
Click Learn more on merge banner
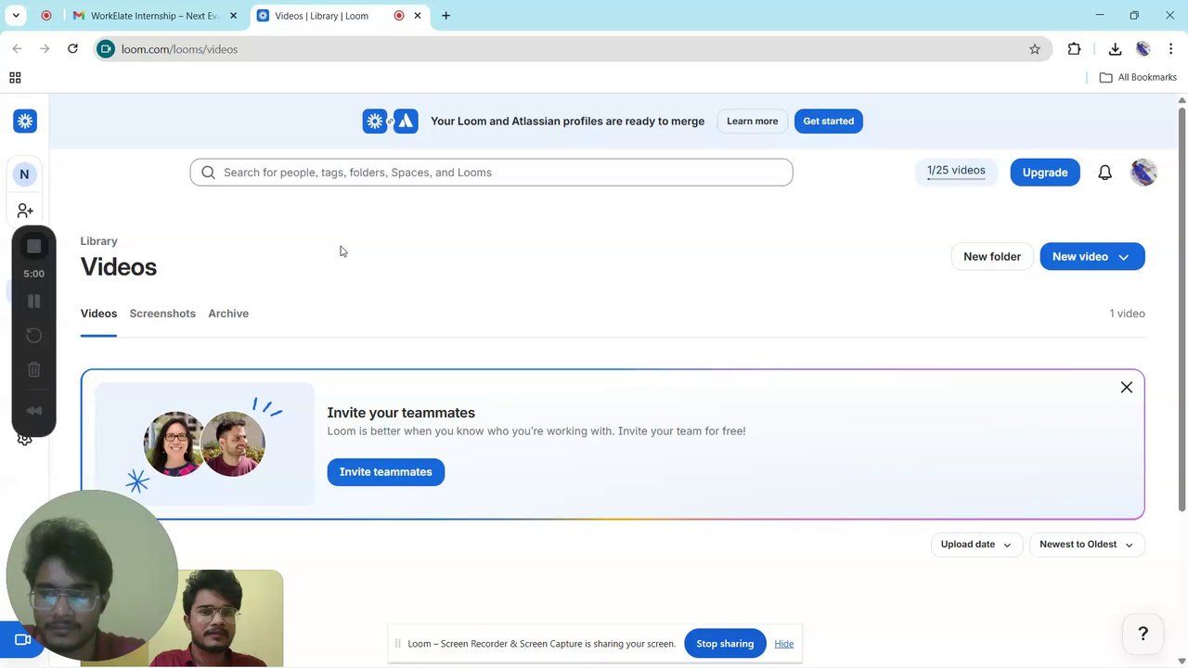753,122
